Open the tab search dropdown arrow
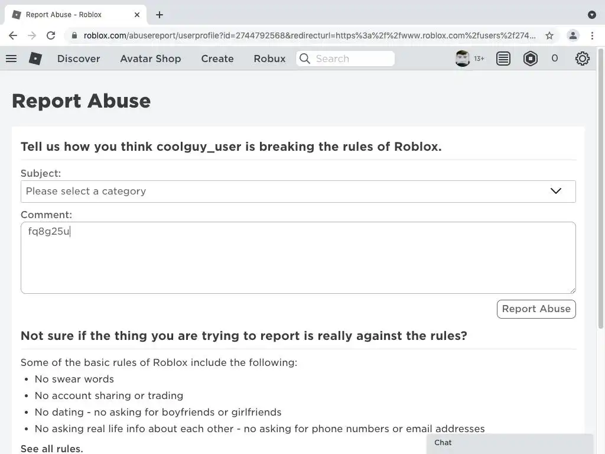605x454 pixels. pos(592,15)
